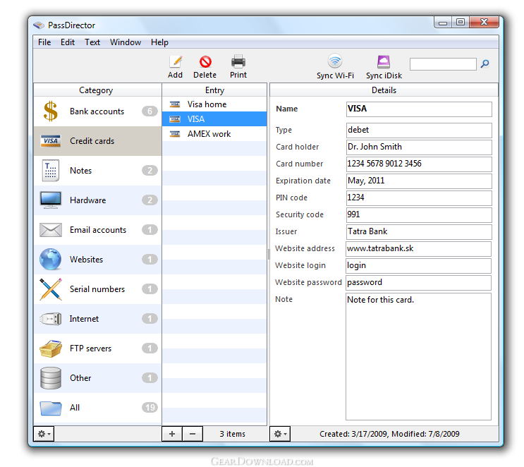The width and height of the screenshot is (524, 467).
Task: Click into the toolbar search field
Action: pyautogui.click(x=443, y=64)
